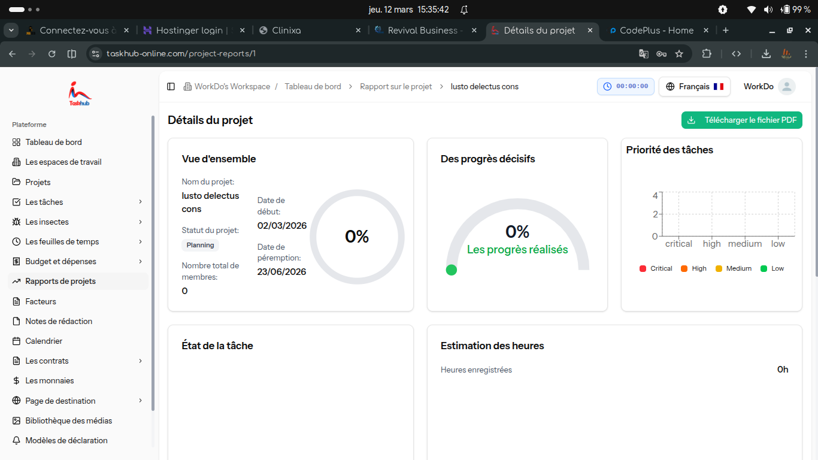The height and width of the screenshot is (460, 818).
Task: Click the WorkDo user avatar icon
Action: point(787,87)
